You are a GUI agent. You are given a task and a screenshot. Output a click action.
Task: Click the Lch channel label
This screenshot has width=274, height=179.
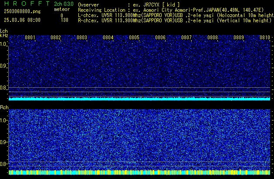pyautogui.click(x=4, y=31)
